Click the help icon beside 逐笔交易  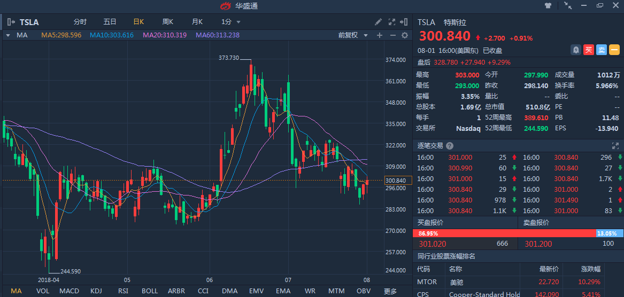click(450, 146)
